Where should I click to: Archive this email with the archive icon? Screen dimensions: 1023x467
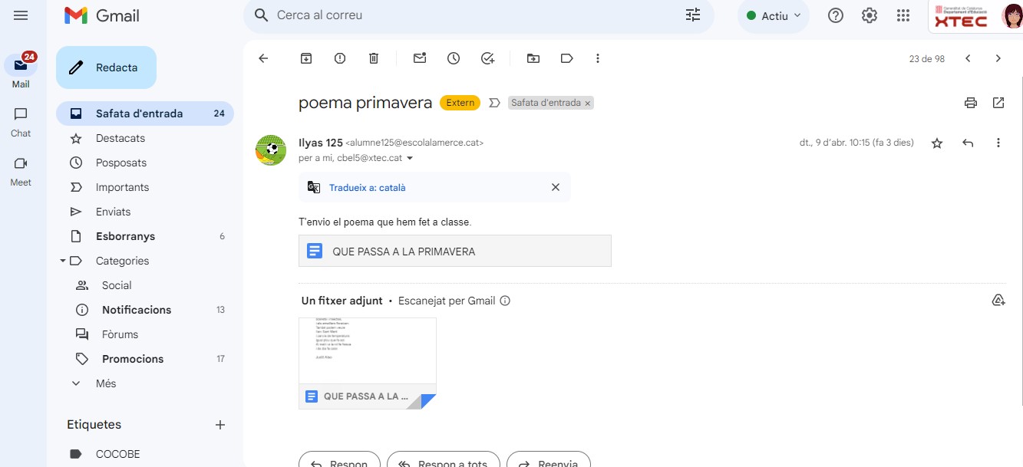pos(306,58)
